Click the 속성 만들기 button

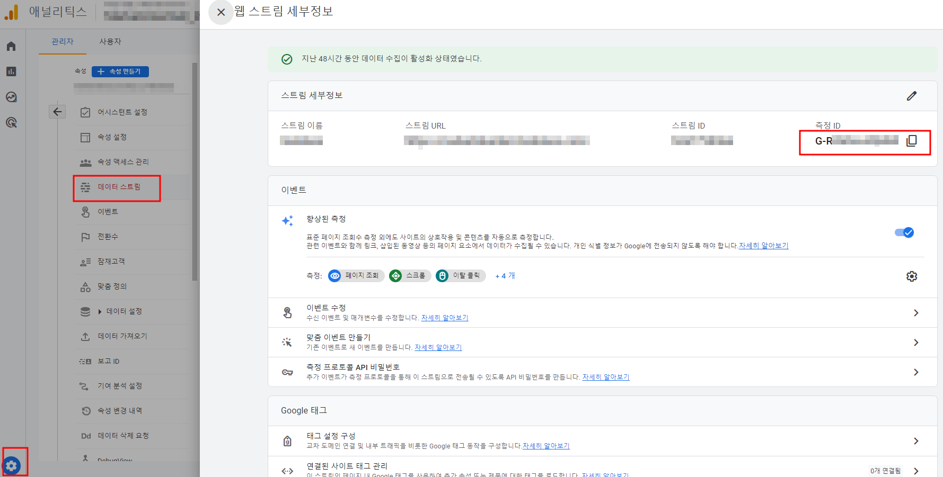[120, 71]
